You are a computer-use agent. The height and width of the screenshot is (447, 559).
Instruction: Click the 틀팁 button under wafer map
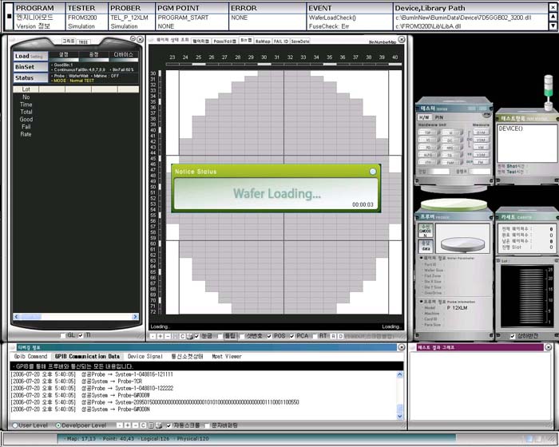[x=230, y=336]
